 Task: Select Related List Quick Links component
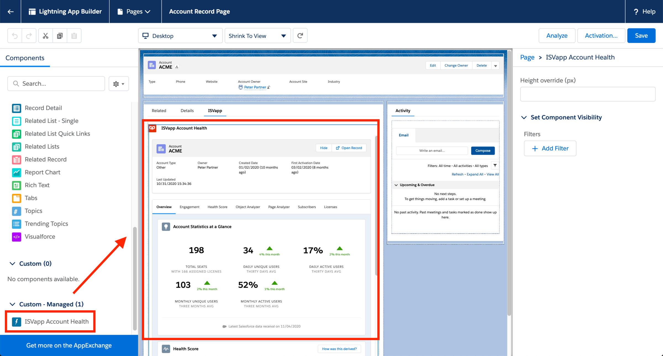[51, 134]
